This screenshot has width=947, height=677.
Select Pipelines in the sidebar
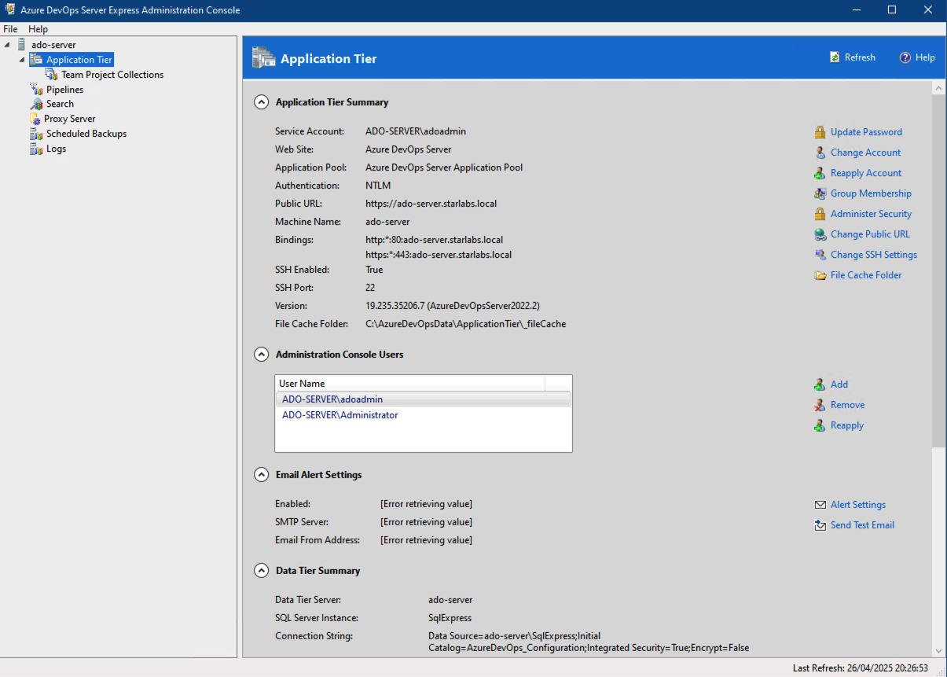[x=64, y=89]
